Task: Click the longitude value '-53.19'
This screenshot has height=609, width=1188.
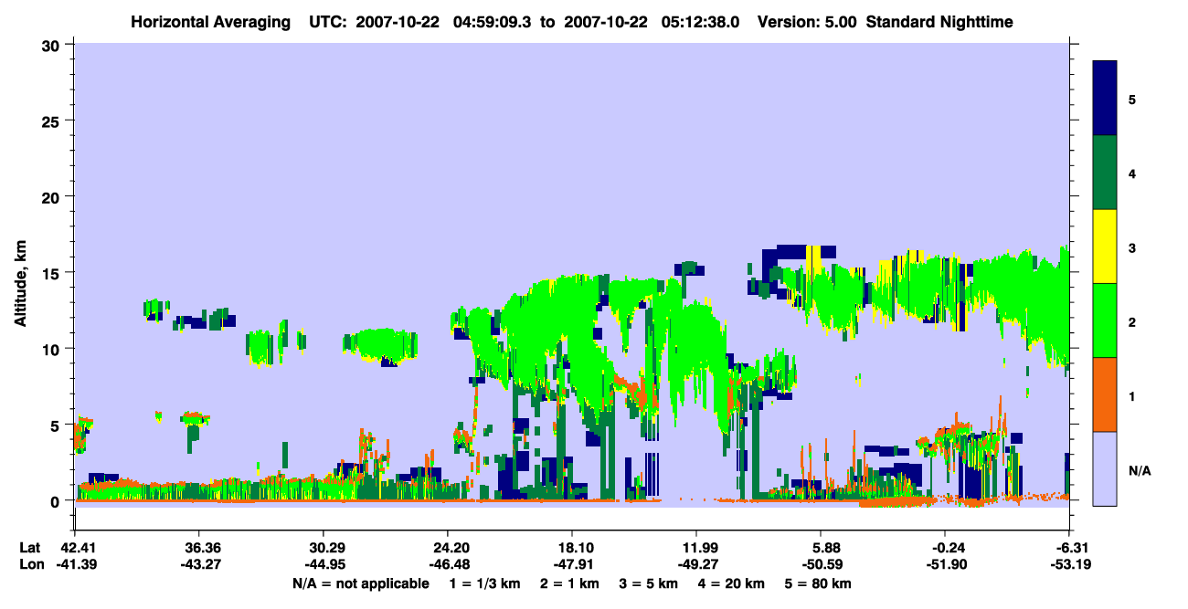Action: click(1069, 564)
